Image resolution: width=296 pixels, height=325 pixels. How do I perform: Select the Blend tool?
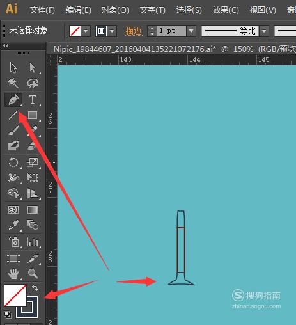[x=33, y=225]
